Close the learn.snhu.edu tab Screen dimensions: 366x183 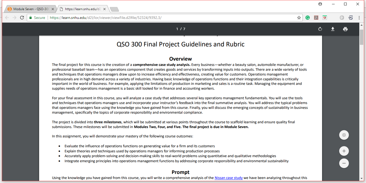[x=104, y=9]
